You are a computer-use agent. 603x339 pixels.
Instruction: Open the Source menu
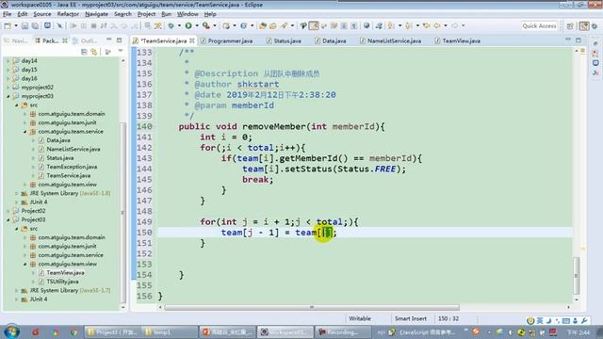pyautogui.click(x=41, y=14)
